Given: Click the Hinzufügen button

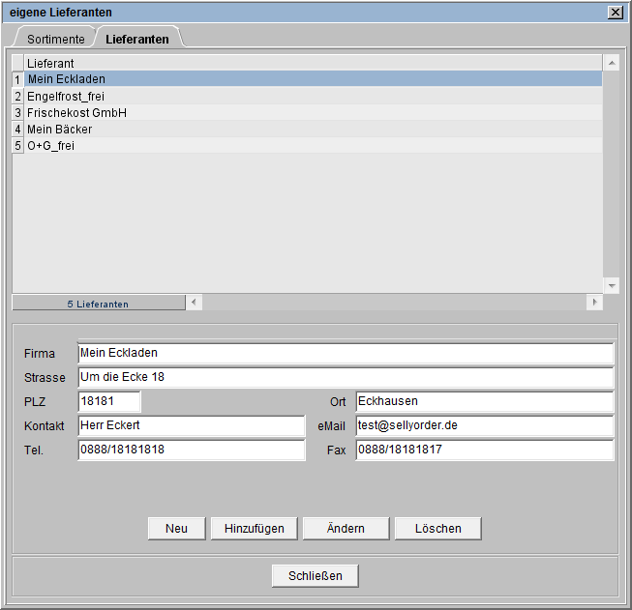Looking at the screenshot, I should [x=255, y=528].
